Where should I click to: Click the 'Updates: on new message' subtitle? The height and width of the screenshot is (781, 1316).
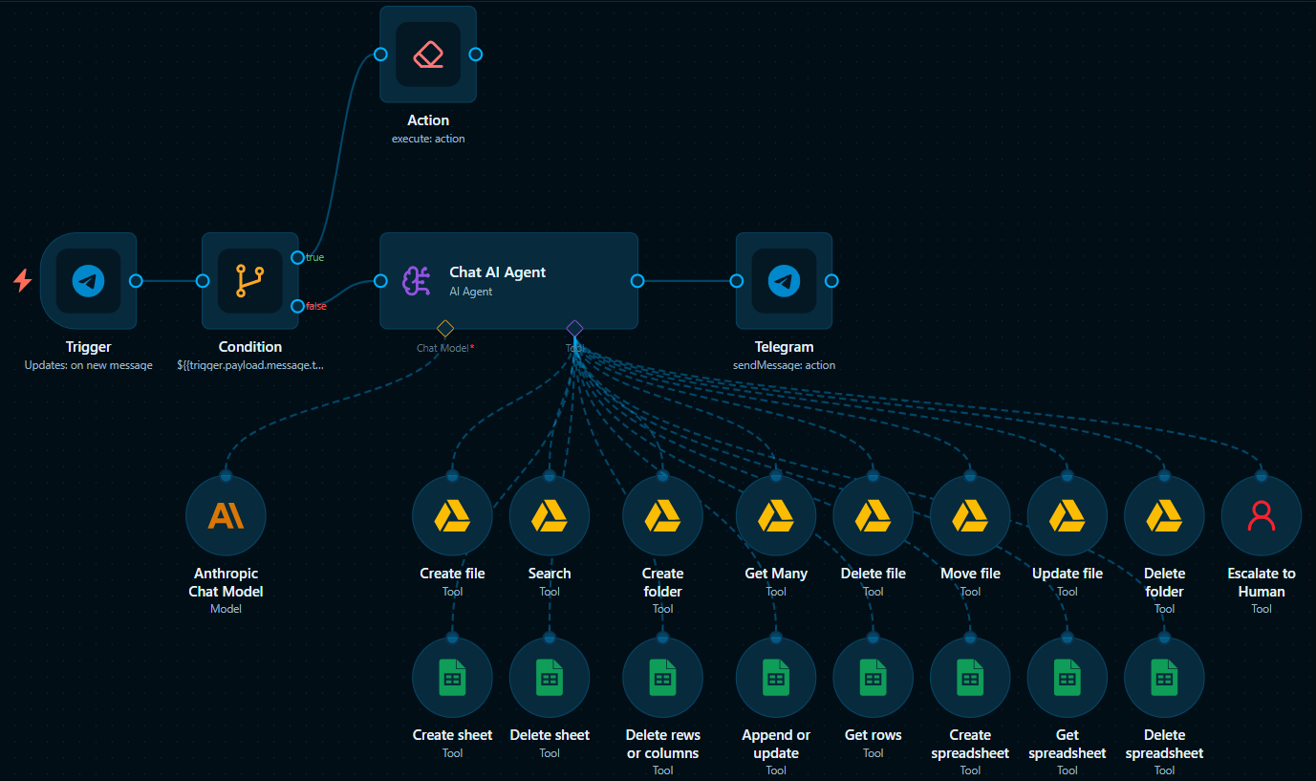(x=88, y=365)
